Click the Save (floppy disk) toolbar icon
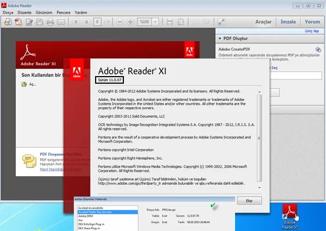Image resolution: width=326 pixels, height=231 pixels. (40, 22)
